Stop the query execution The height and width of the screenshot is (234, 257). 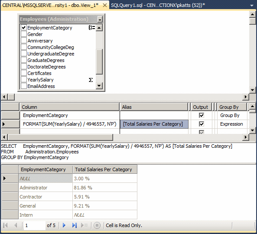97,225
